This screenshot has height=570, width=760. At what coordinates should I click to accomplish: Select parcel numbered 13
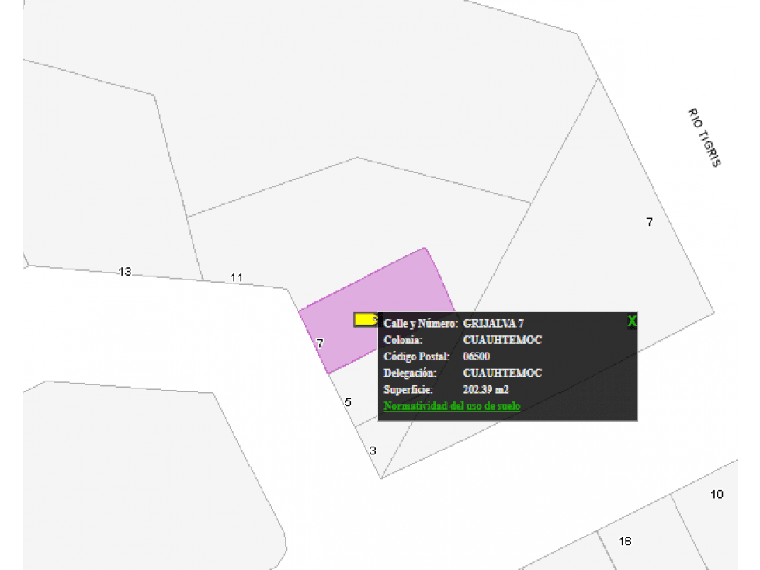click(125, 272)
